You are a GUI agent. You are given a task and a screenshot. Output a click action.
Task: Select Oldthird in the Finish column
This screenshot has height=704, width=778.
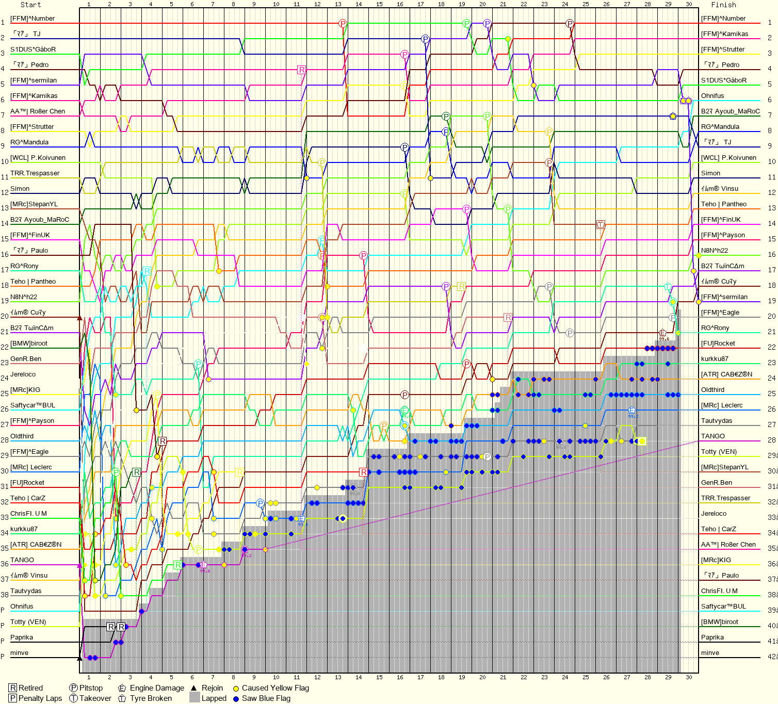pos(712,390)
